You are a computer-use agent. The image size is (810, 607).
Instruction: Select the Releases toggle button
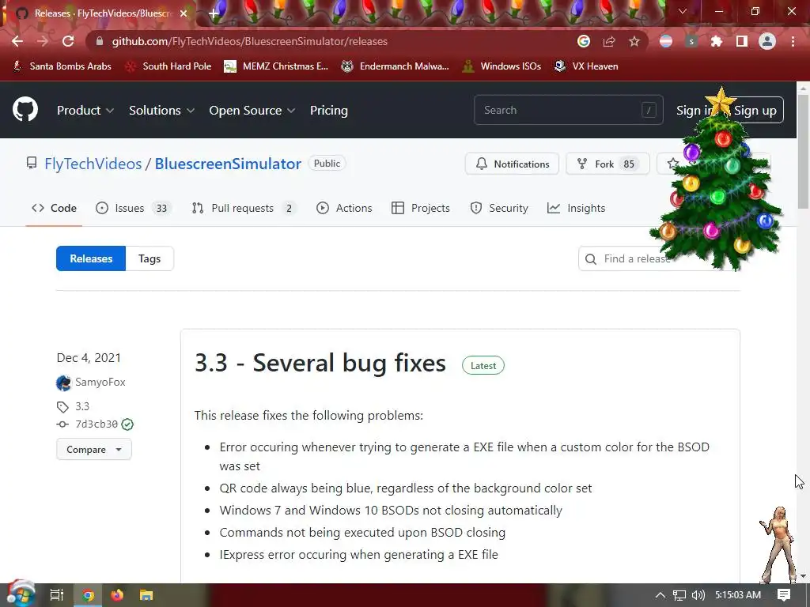pyautogui.click(x=91, y=258)
